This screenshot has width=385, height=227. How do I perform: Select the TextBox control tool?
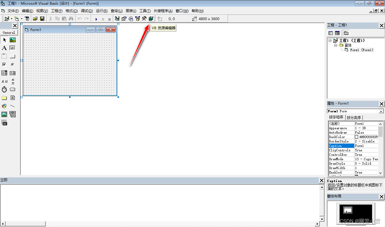(13, 48)
